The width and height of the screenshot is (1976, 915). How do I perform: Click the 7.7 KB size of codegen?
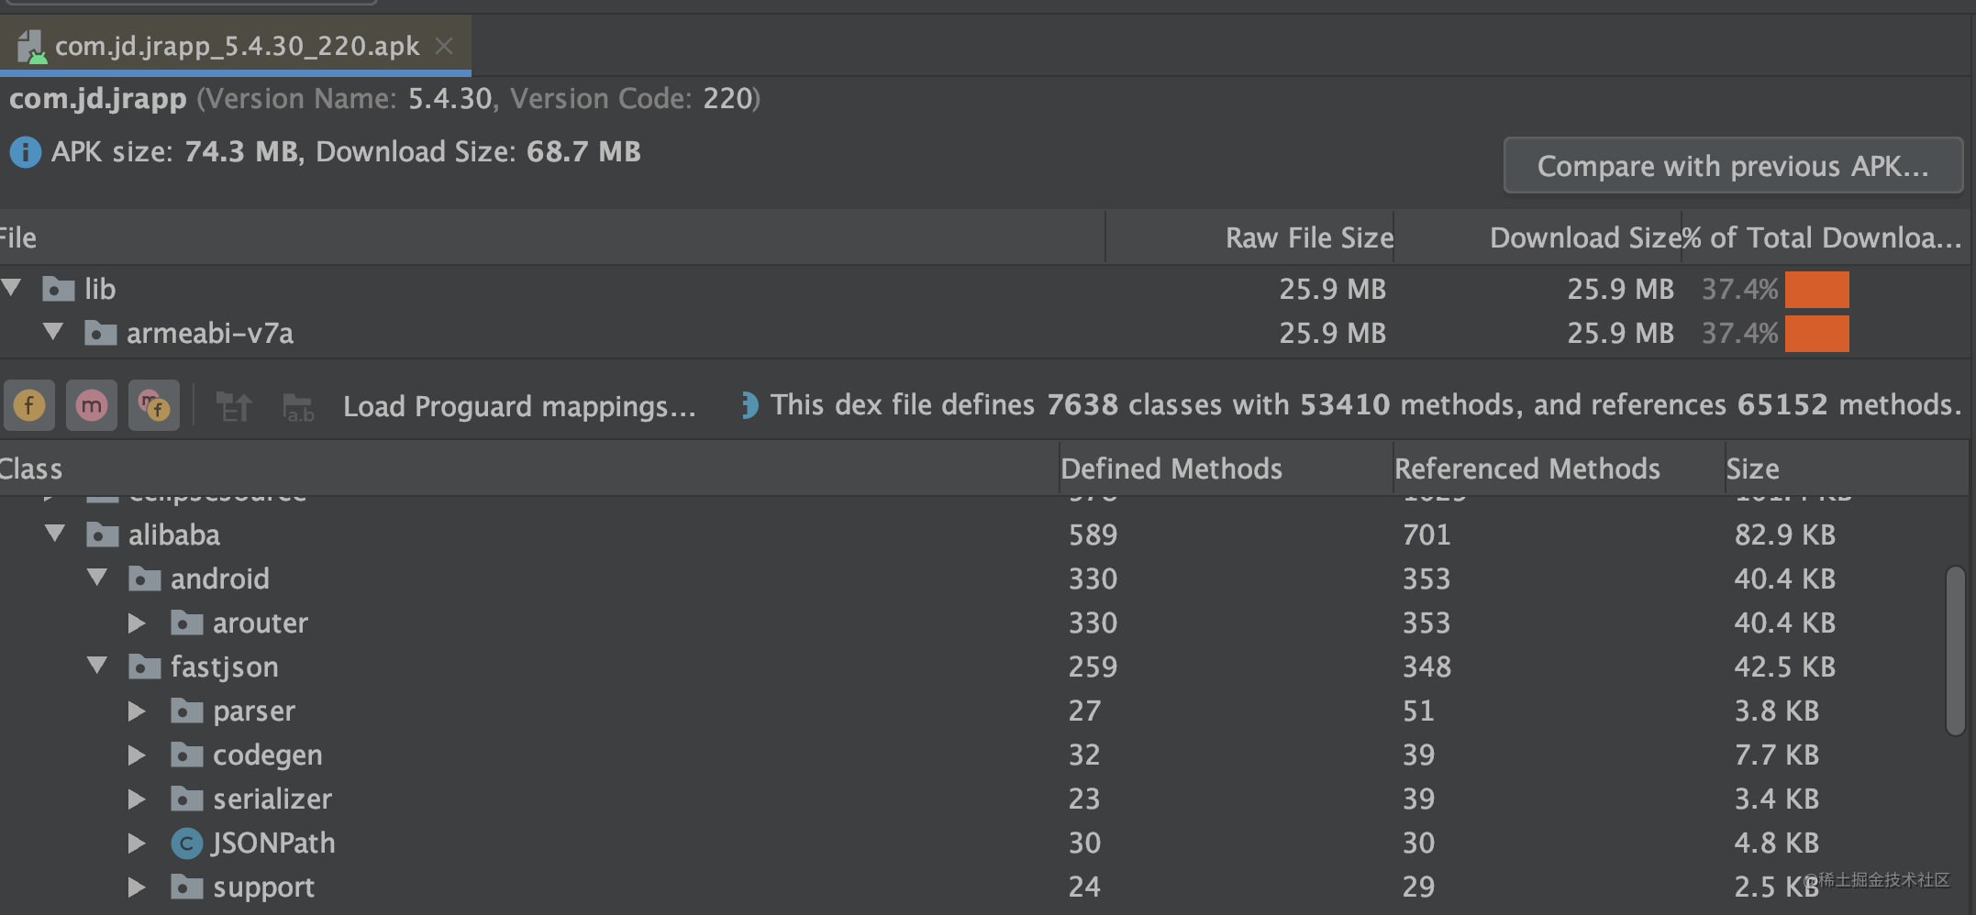pyautogui.click(x=1776, y=755)
